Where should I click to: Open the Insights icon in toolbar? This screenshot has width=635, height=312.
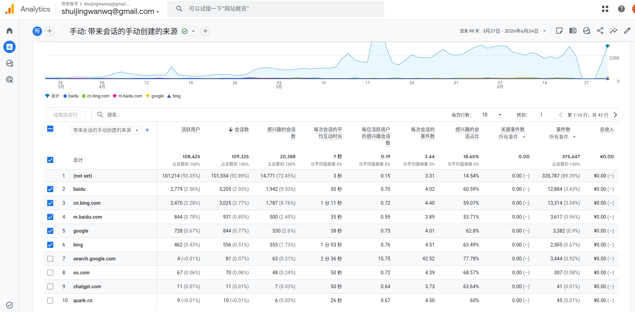click(586, 31)
